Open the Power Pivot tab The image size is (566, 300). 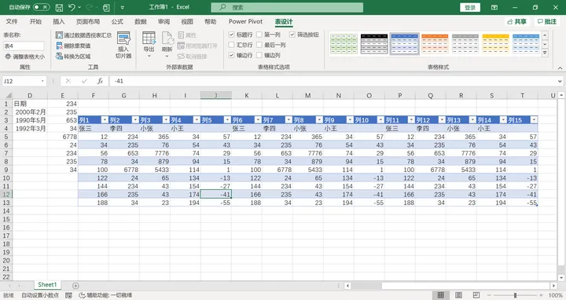pos(245,22)
